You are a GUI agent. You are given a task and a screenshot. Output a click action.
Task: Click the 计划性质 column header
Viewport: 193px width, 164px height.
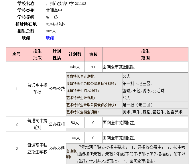(57, 54)
